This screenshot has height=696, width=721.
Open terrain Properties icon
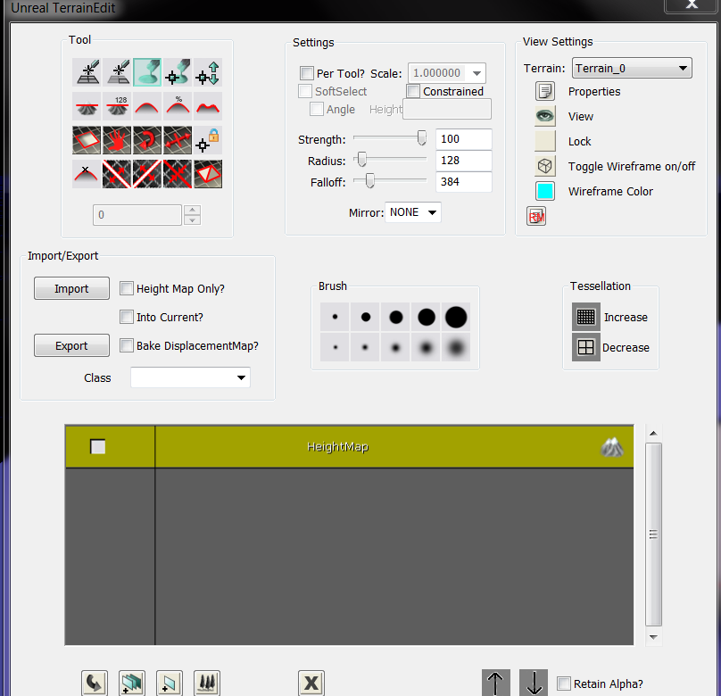pos(545,91)
